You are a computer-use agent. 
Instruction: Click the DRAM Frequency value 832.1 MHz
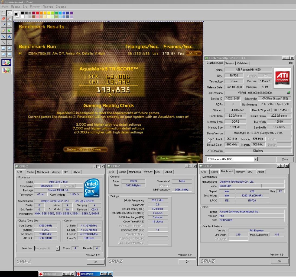point(158,200)
